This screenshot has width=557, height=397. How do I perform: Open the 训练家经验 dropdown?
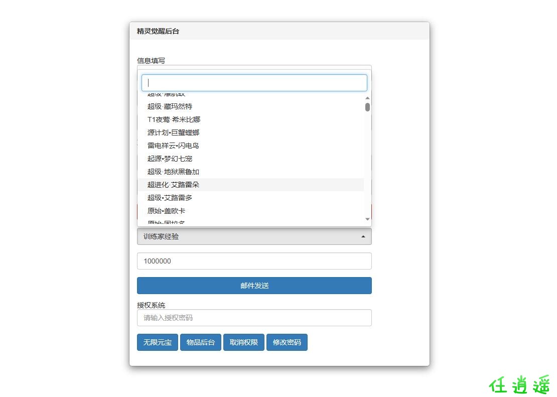pyautogui.click(x=254, y=236)
